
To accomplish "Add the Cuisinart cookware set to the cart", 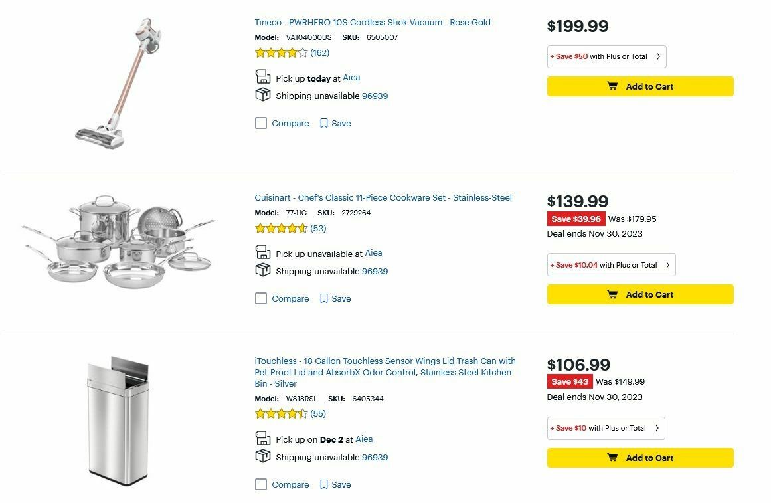I will 640,294.
